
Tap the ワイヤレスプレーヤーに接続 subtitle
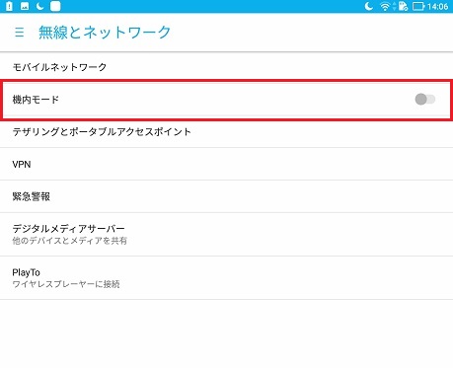pyautogui.click(x=66, y=284)
